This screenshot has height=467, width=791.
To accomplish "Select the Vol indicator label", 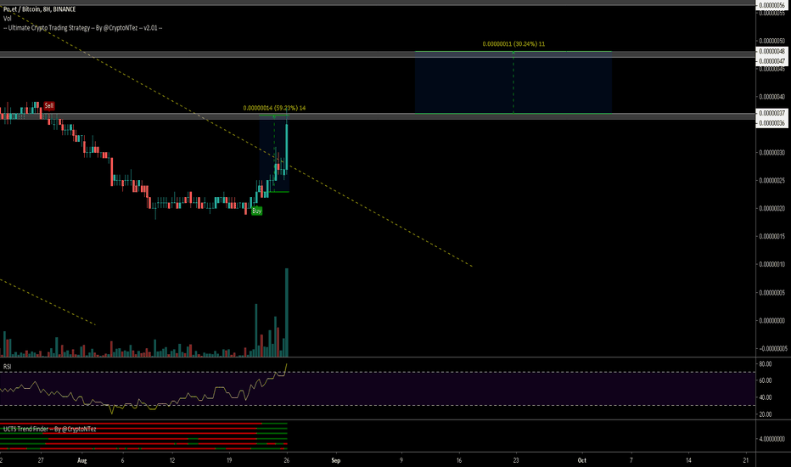I will 7,18.
